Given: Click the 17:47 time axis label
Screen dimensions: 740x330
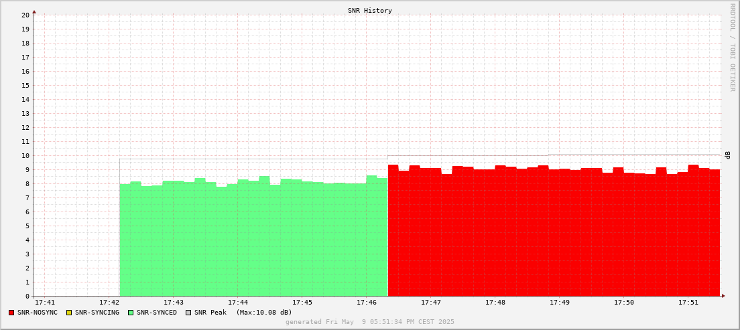Looking at the screenshot, I should tap(431, 302).
